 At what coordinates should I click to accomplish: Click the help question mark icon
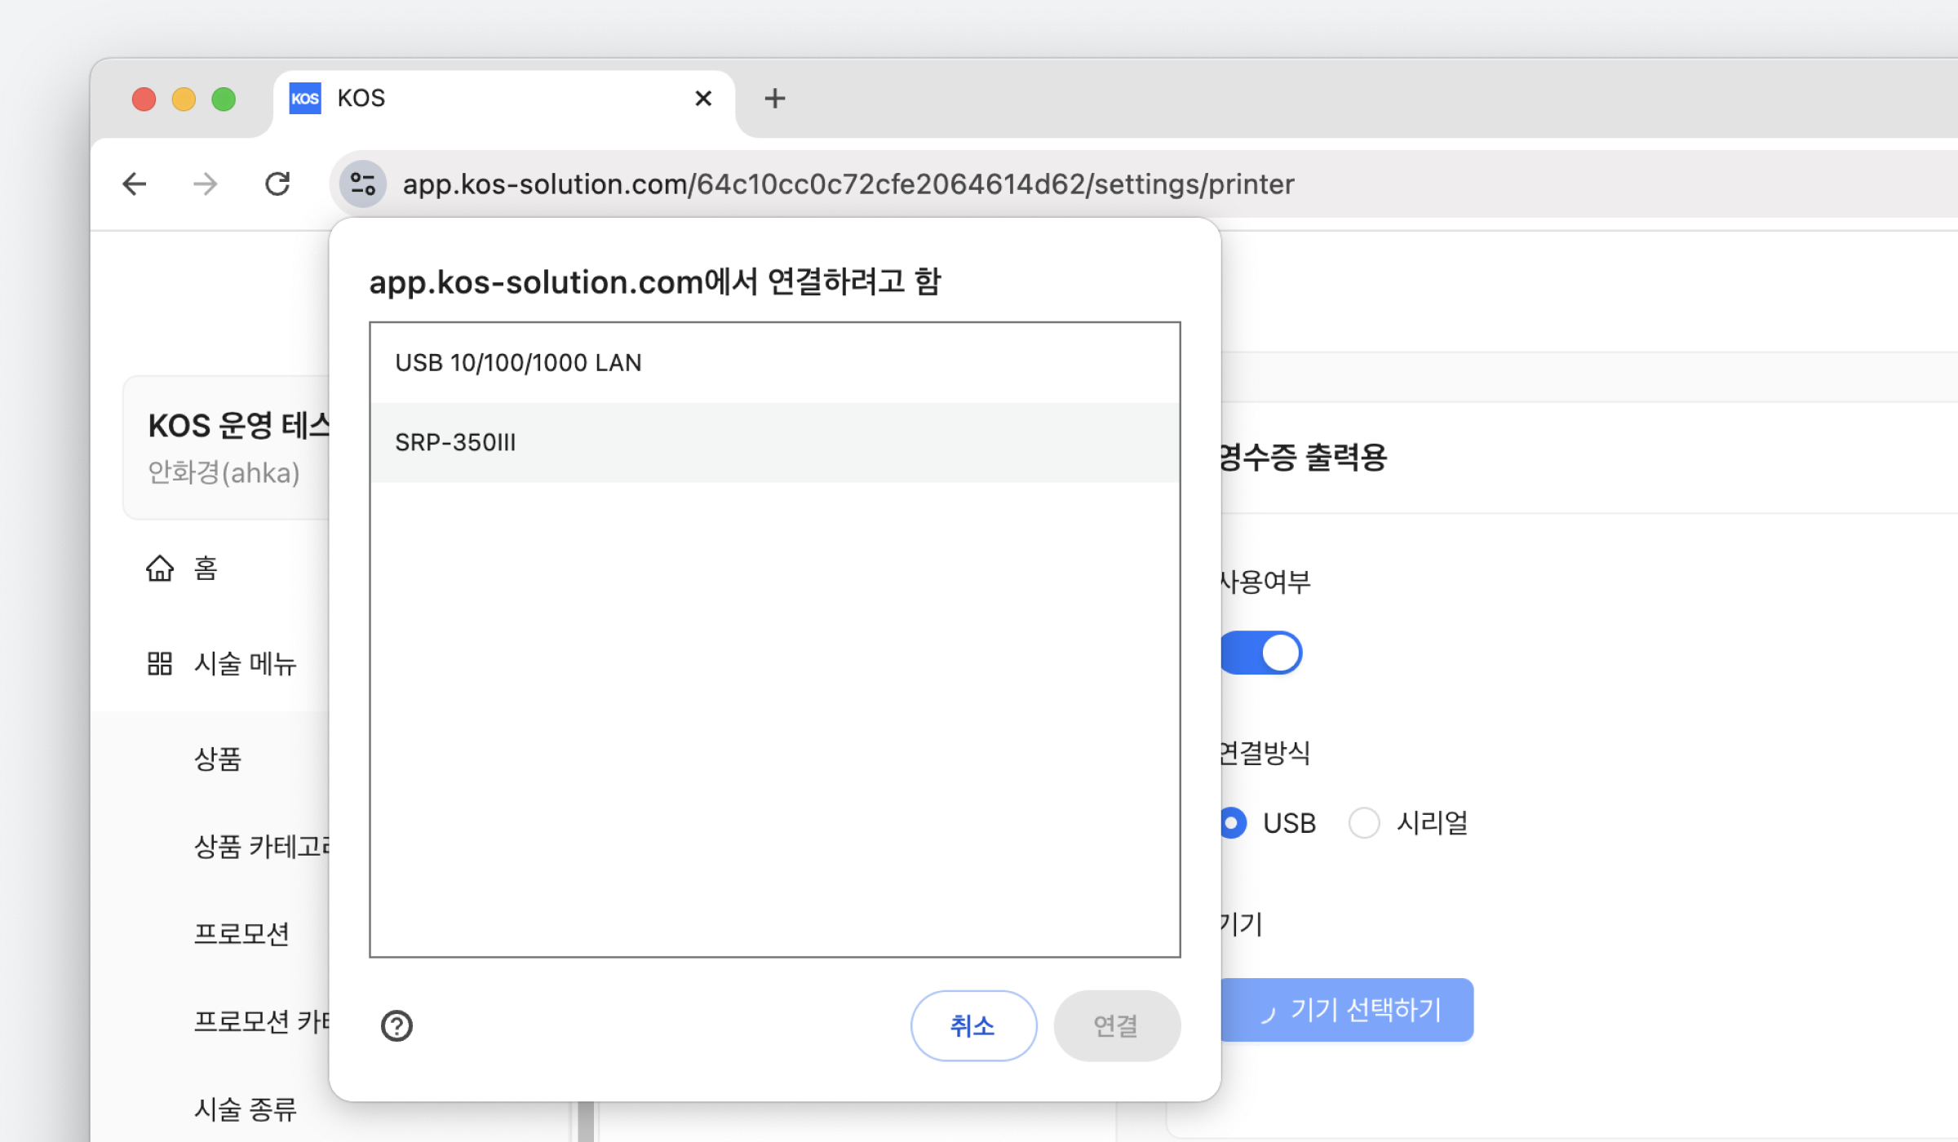click(396, 1025)
